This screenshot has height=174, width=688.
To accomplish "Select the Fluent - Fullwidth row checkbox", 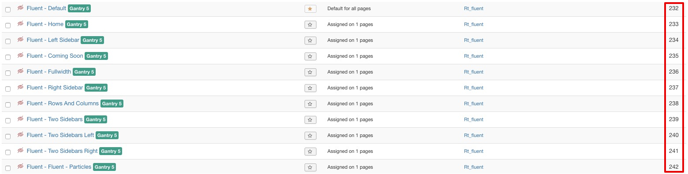I will point(8,73).
